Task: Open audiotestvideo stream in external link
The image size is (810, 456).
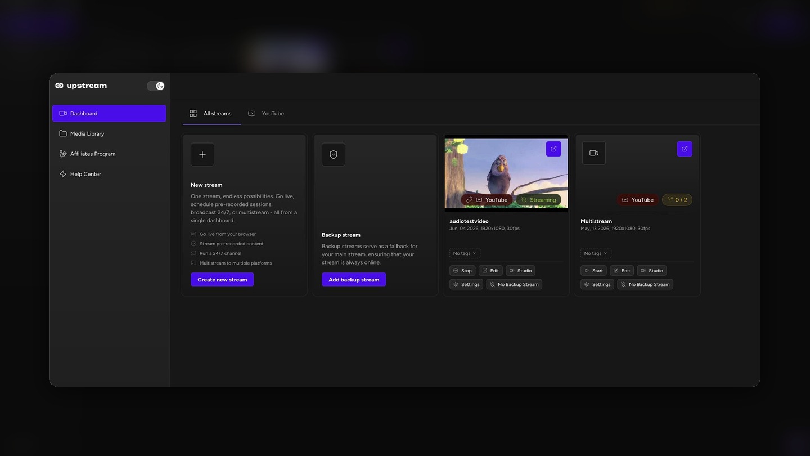Action: (553, 149)
